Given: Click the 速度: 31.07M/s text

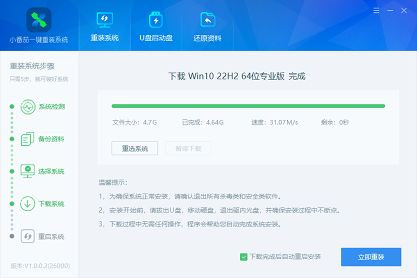Looking at the screenshot, I should click(x=275, y=122).
